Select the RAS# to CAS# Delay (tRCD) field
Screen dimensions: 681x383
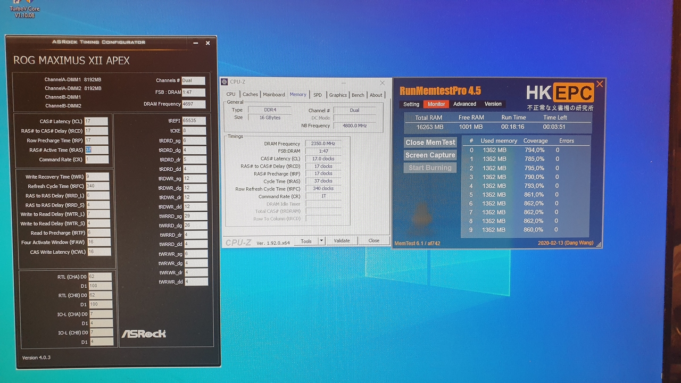[96, 131]
